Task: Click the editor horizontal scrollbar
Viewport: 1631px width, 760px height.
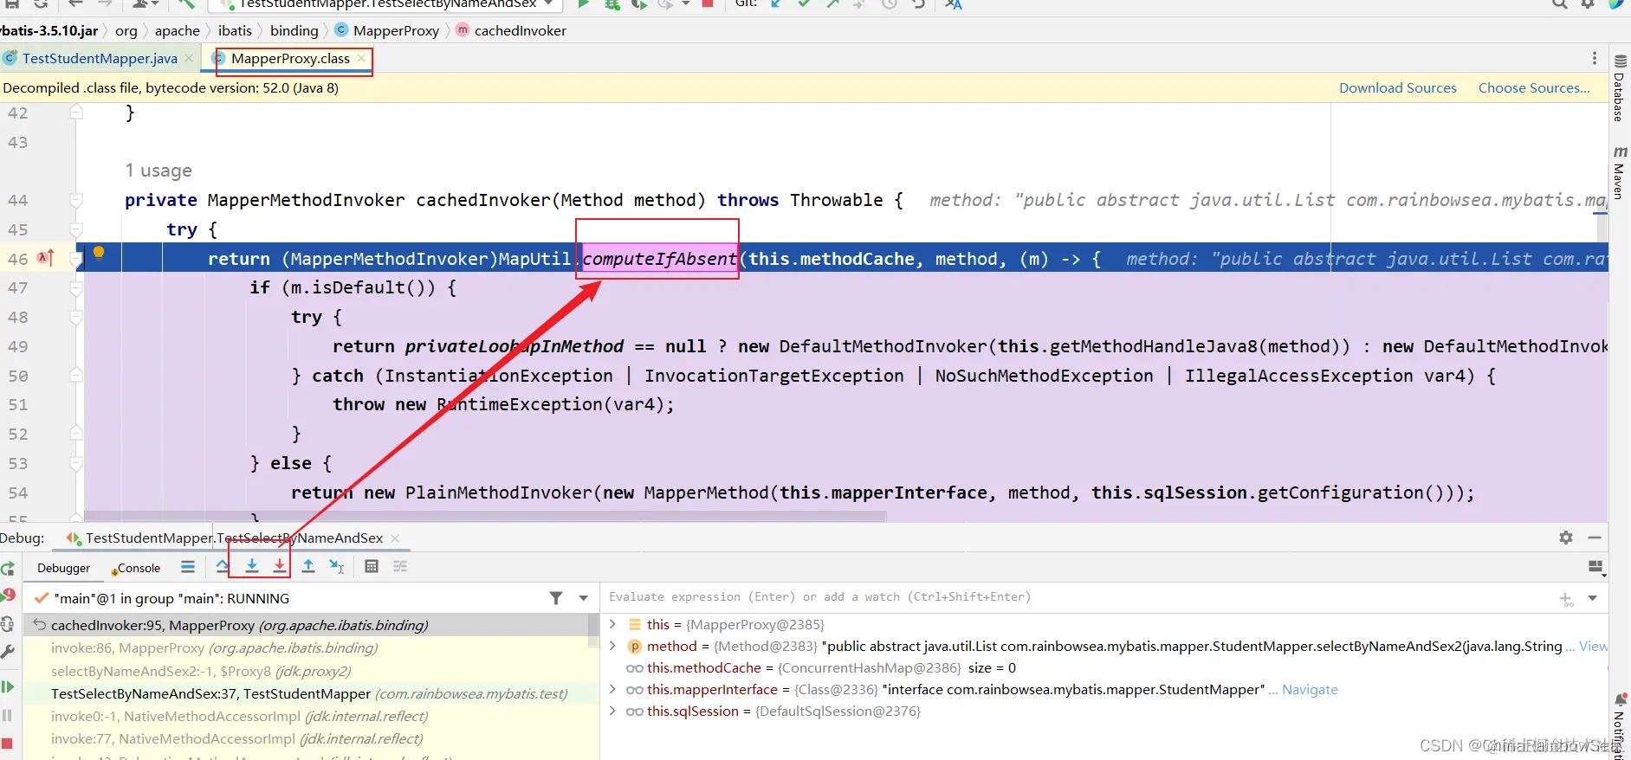Action: point(485,516)
